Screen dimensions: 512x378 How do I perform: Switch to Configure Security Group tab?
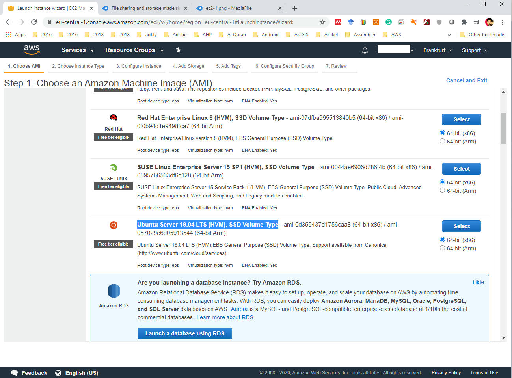[285, 66]
